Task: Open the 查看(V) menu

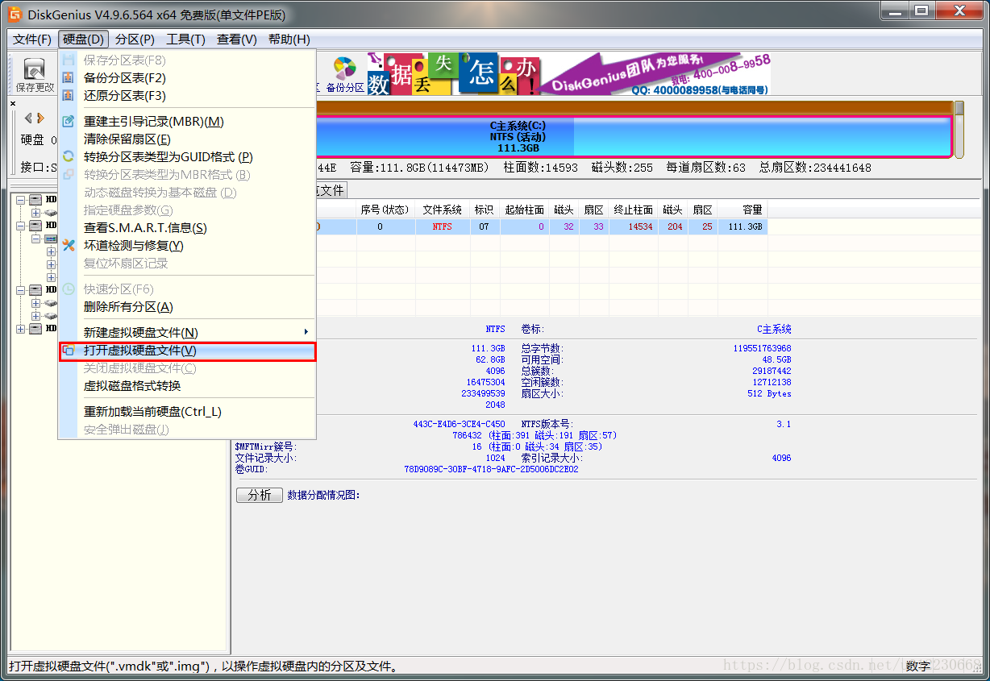Action: [x=237, y=39]
